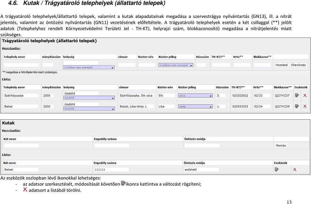Click the Mentés button in Kutak
311x204 pixels.
[x=281, y=145]
